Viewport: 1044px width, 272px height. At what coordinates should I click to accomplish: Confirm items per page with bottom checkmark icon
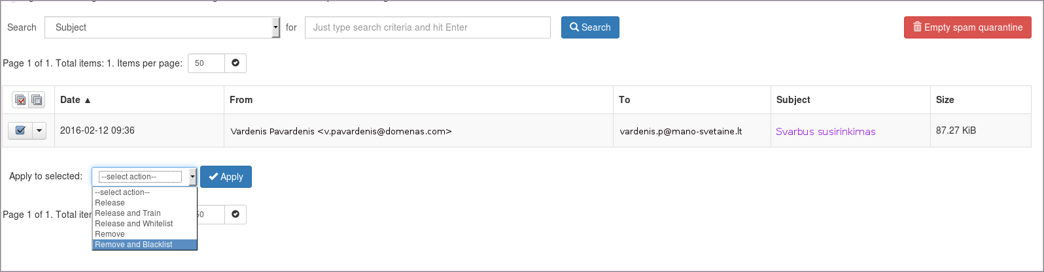(x=235, y=215)
